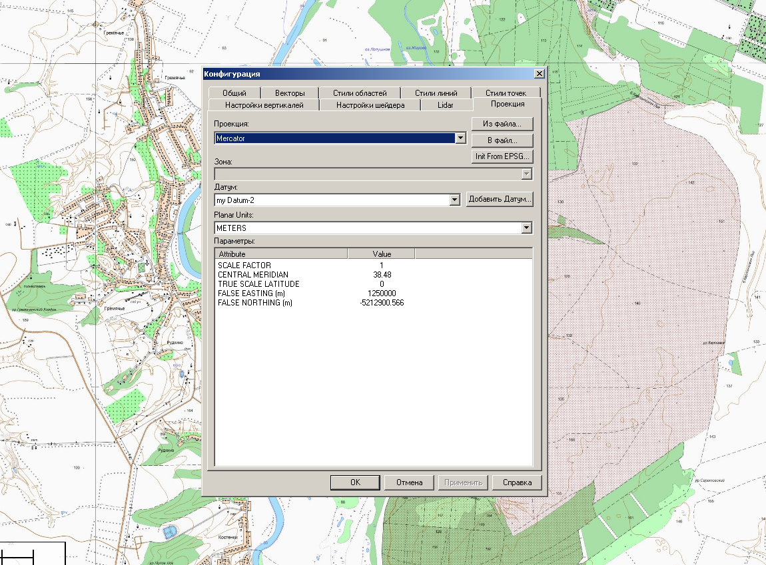
Task: Select the Стили точек tab
Action: click(506, 93)
